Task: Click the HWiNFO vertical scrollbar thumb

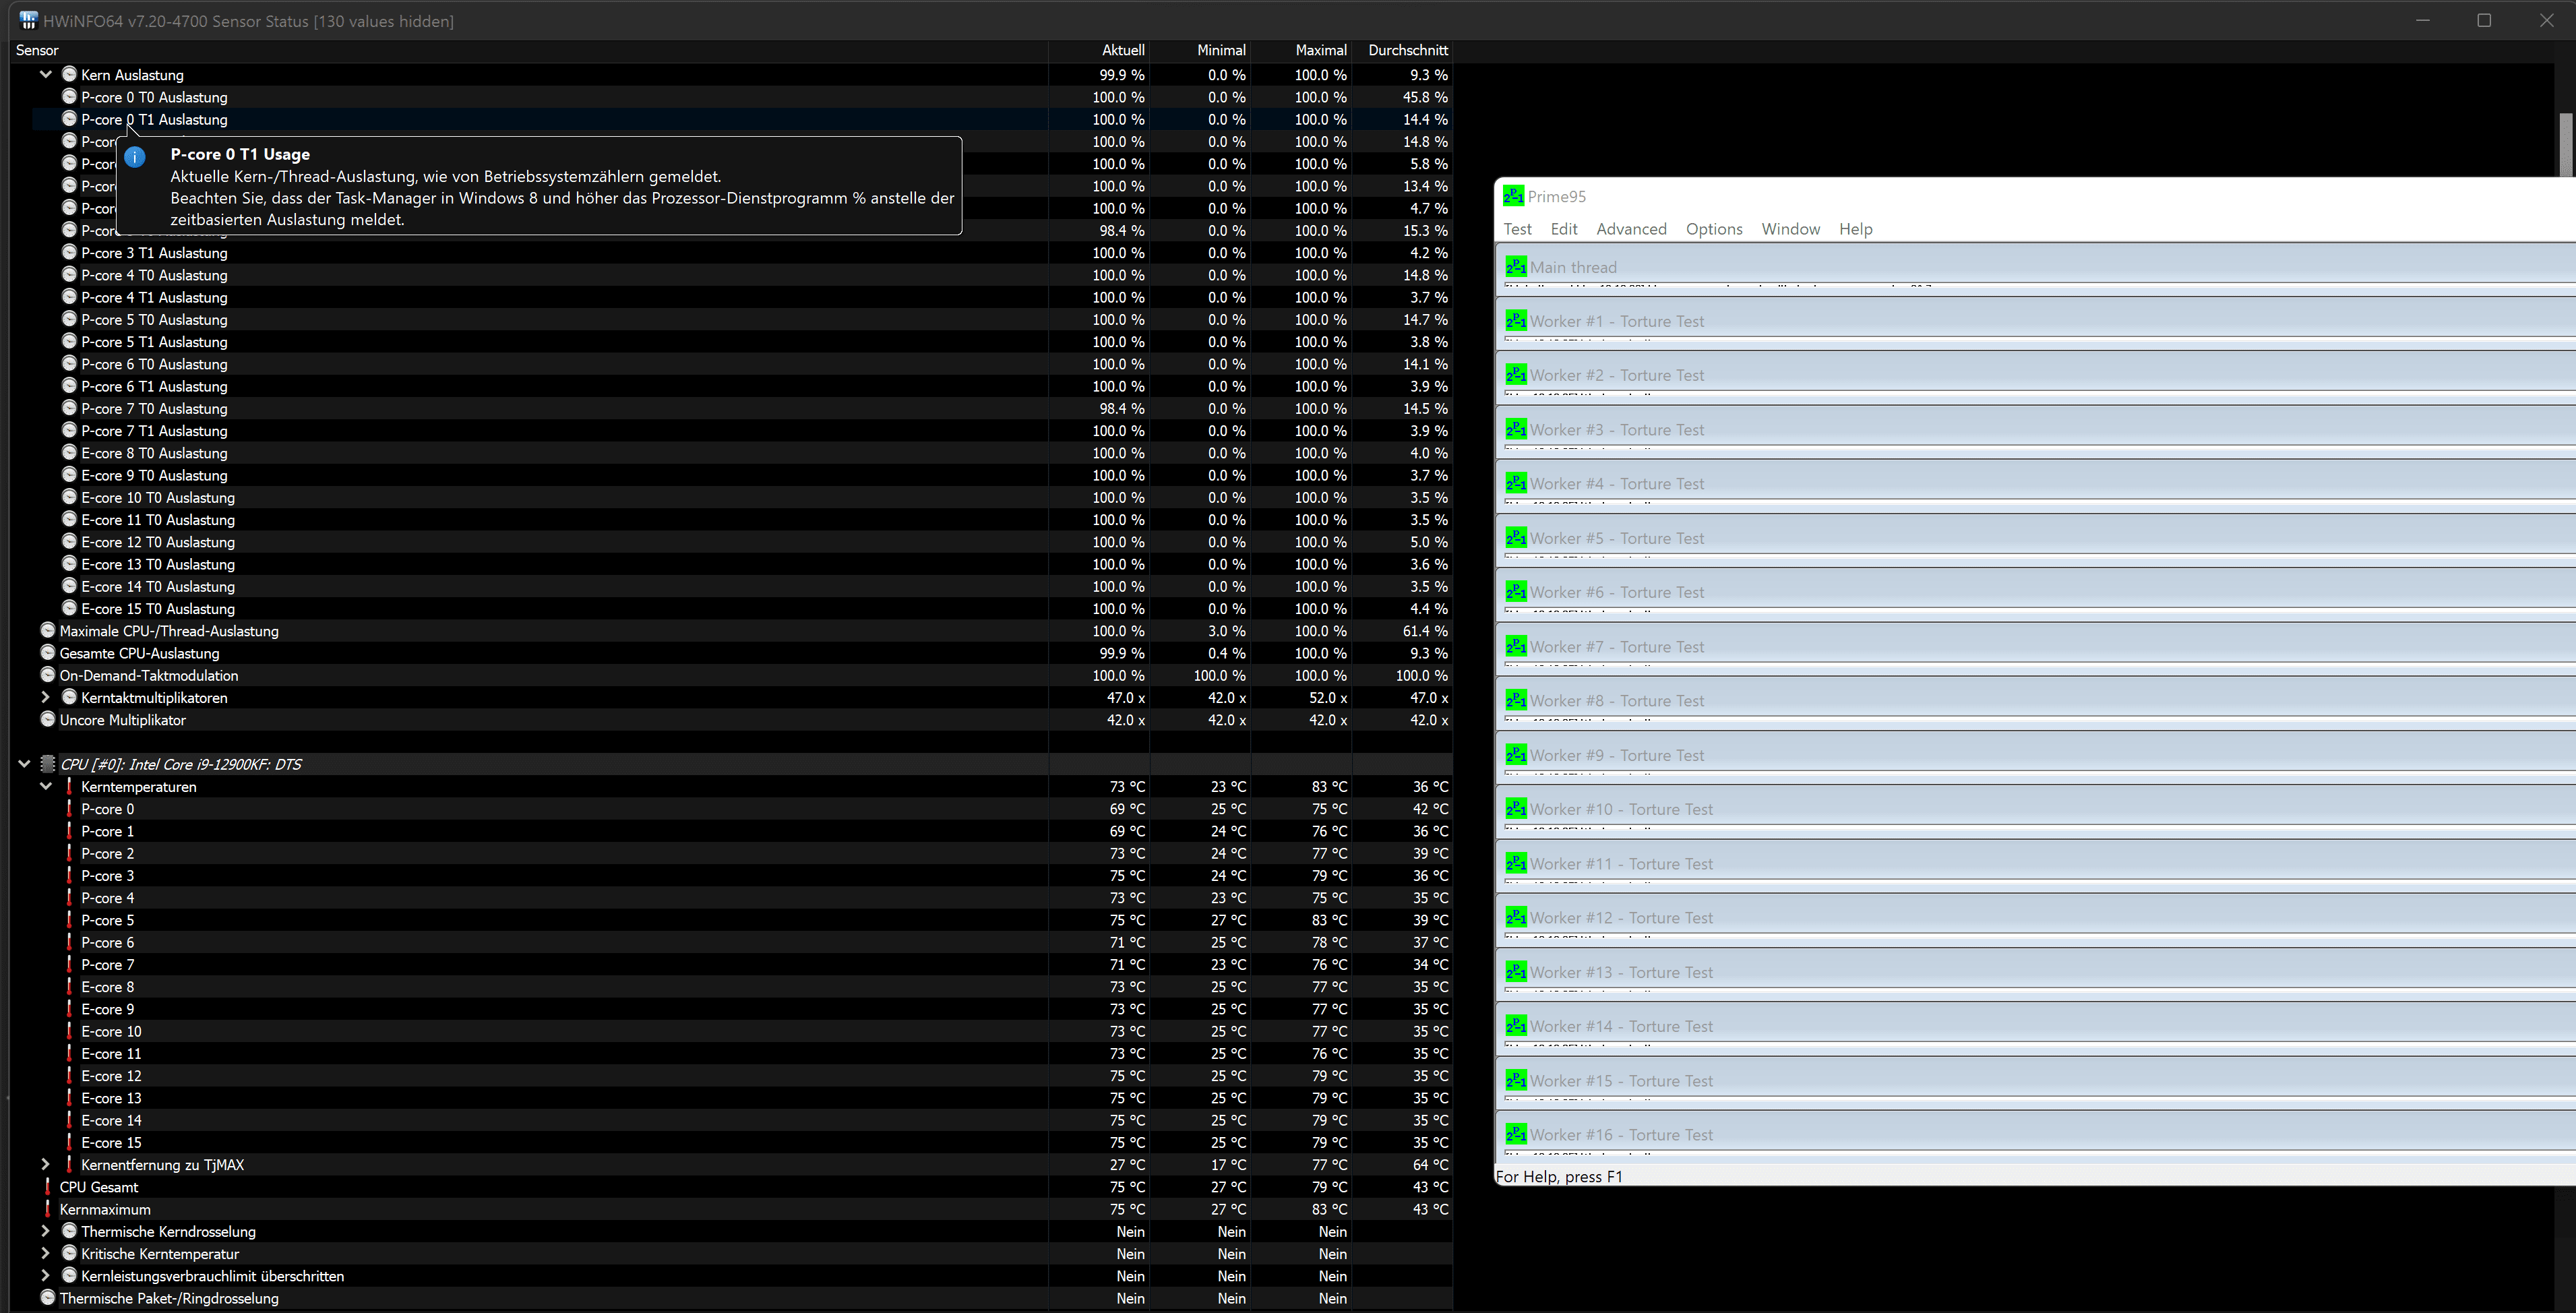Action: (2565, 145)
